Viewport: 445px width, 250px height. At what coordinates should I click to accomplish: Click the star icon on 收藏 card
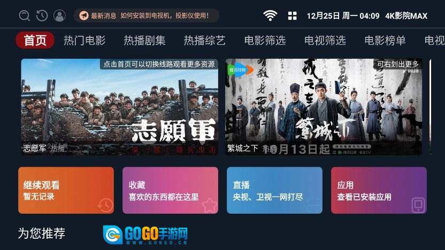tap(210, 205)
